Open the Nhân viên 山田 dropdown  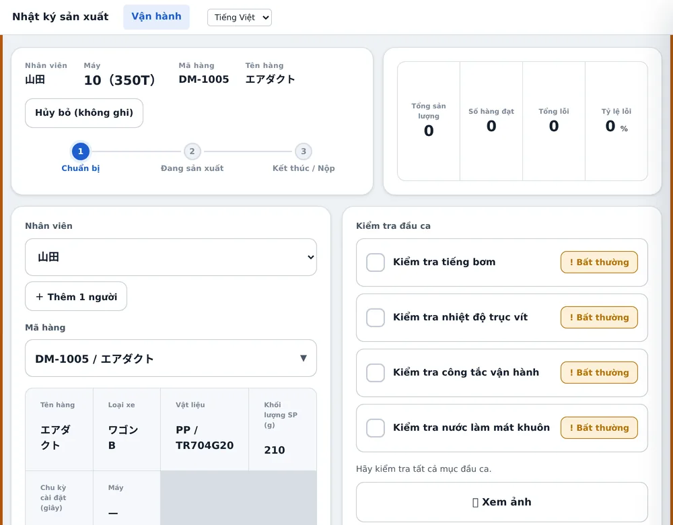pos(171,257)
